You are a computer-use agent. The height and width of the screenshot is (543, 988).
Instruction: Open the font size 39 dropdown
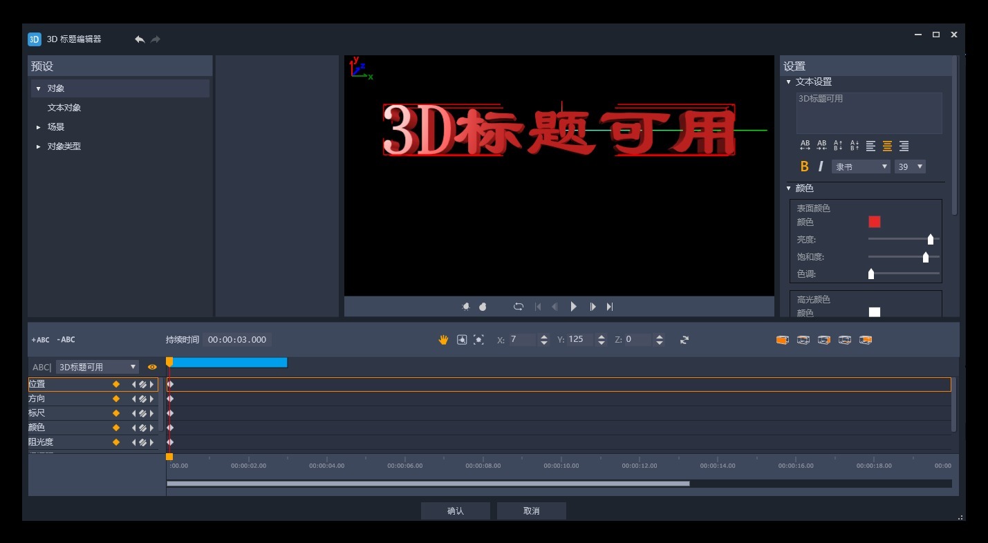(910, 166)
